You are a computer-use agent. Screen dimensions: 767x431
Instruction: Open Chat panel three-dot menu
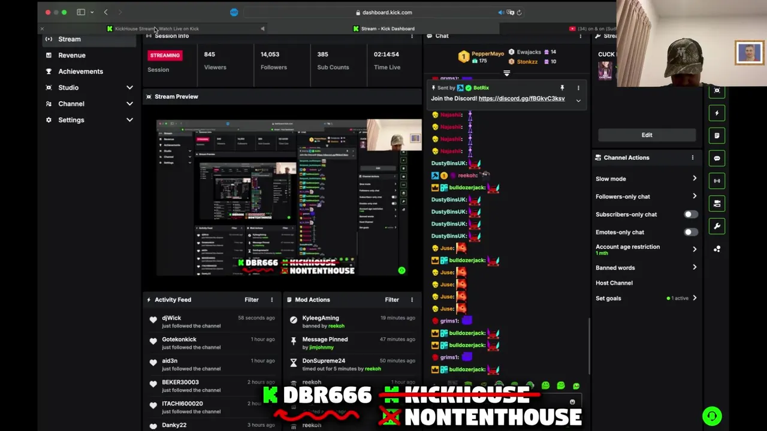point(580,36)
